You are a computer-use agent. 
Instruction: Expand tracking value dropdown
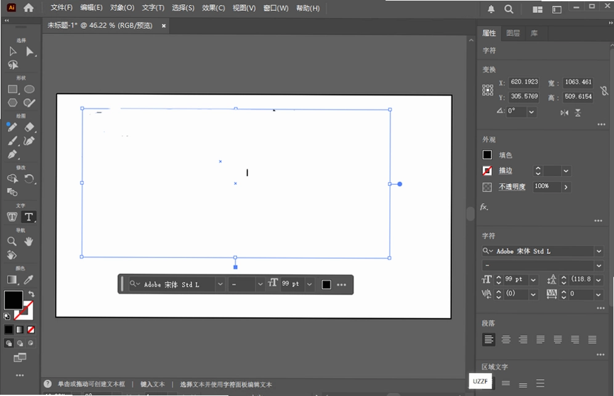point(599,294)
